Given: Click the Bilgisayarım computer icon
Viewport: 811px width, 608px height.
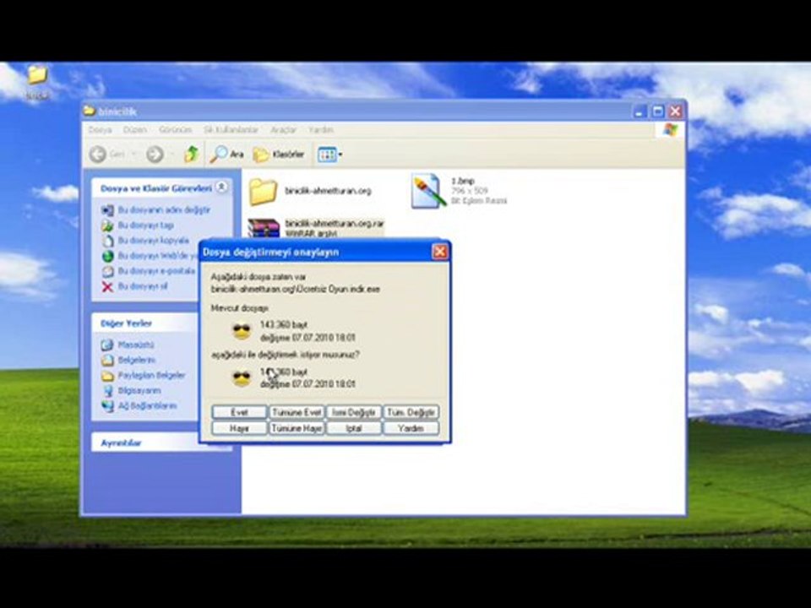Looking at the screenshot, I should (x=107, y=391).
